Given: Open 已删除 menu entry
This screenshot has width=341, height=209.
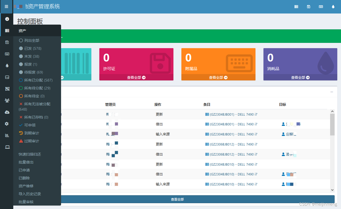Looking at the screenshot, I should point(24,178).
